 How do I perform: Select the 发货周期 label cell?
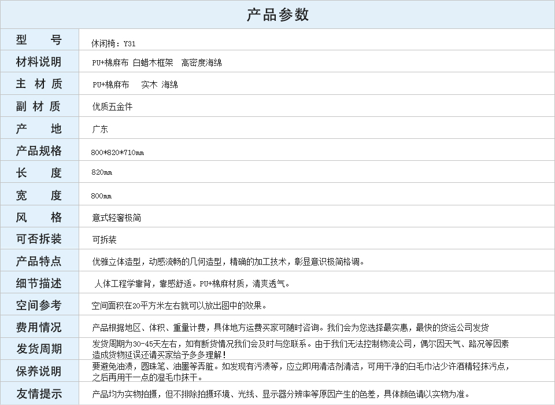click(39, 349)
